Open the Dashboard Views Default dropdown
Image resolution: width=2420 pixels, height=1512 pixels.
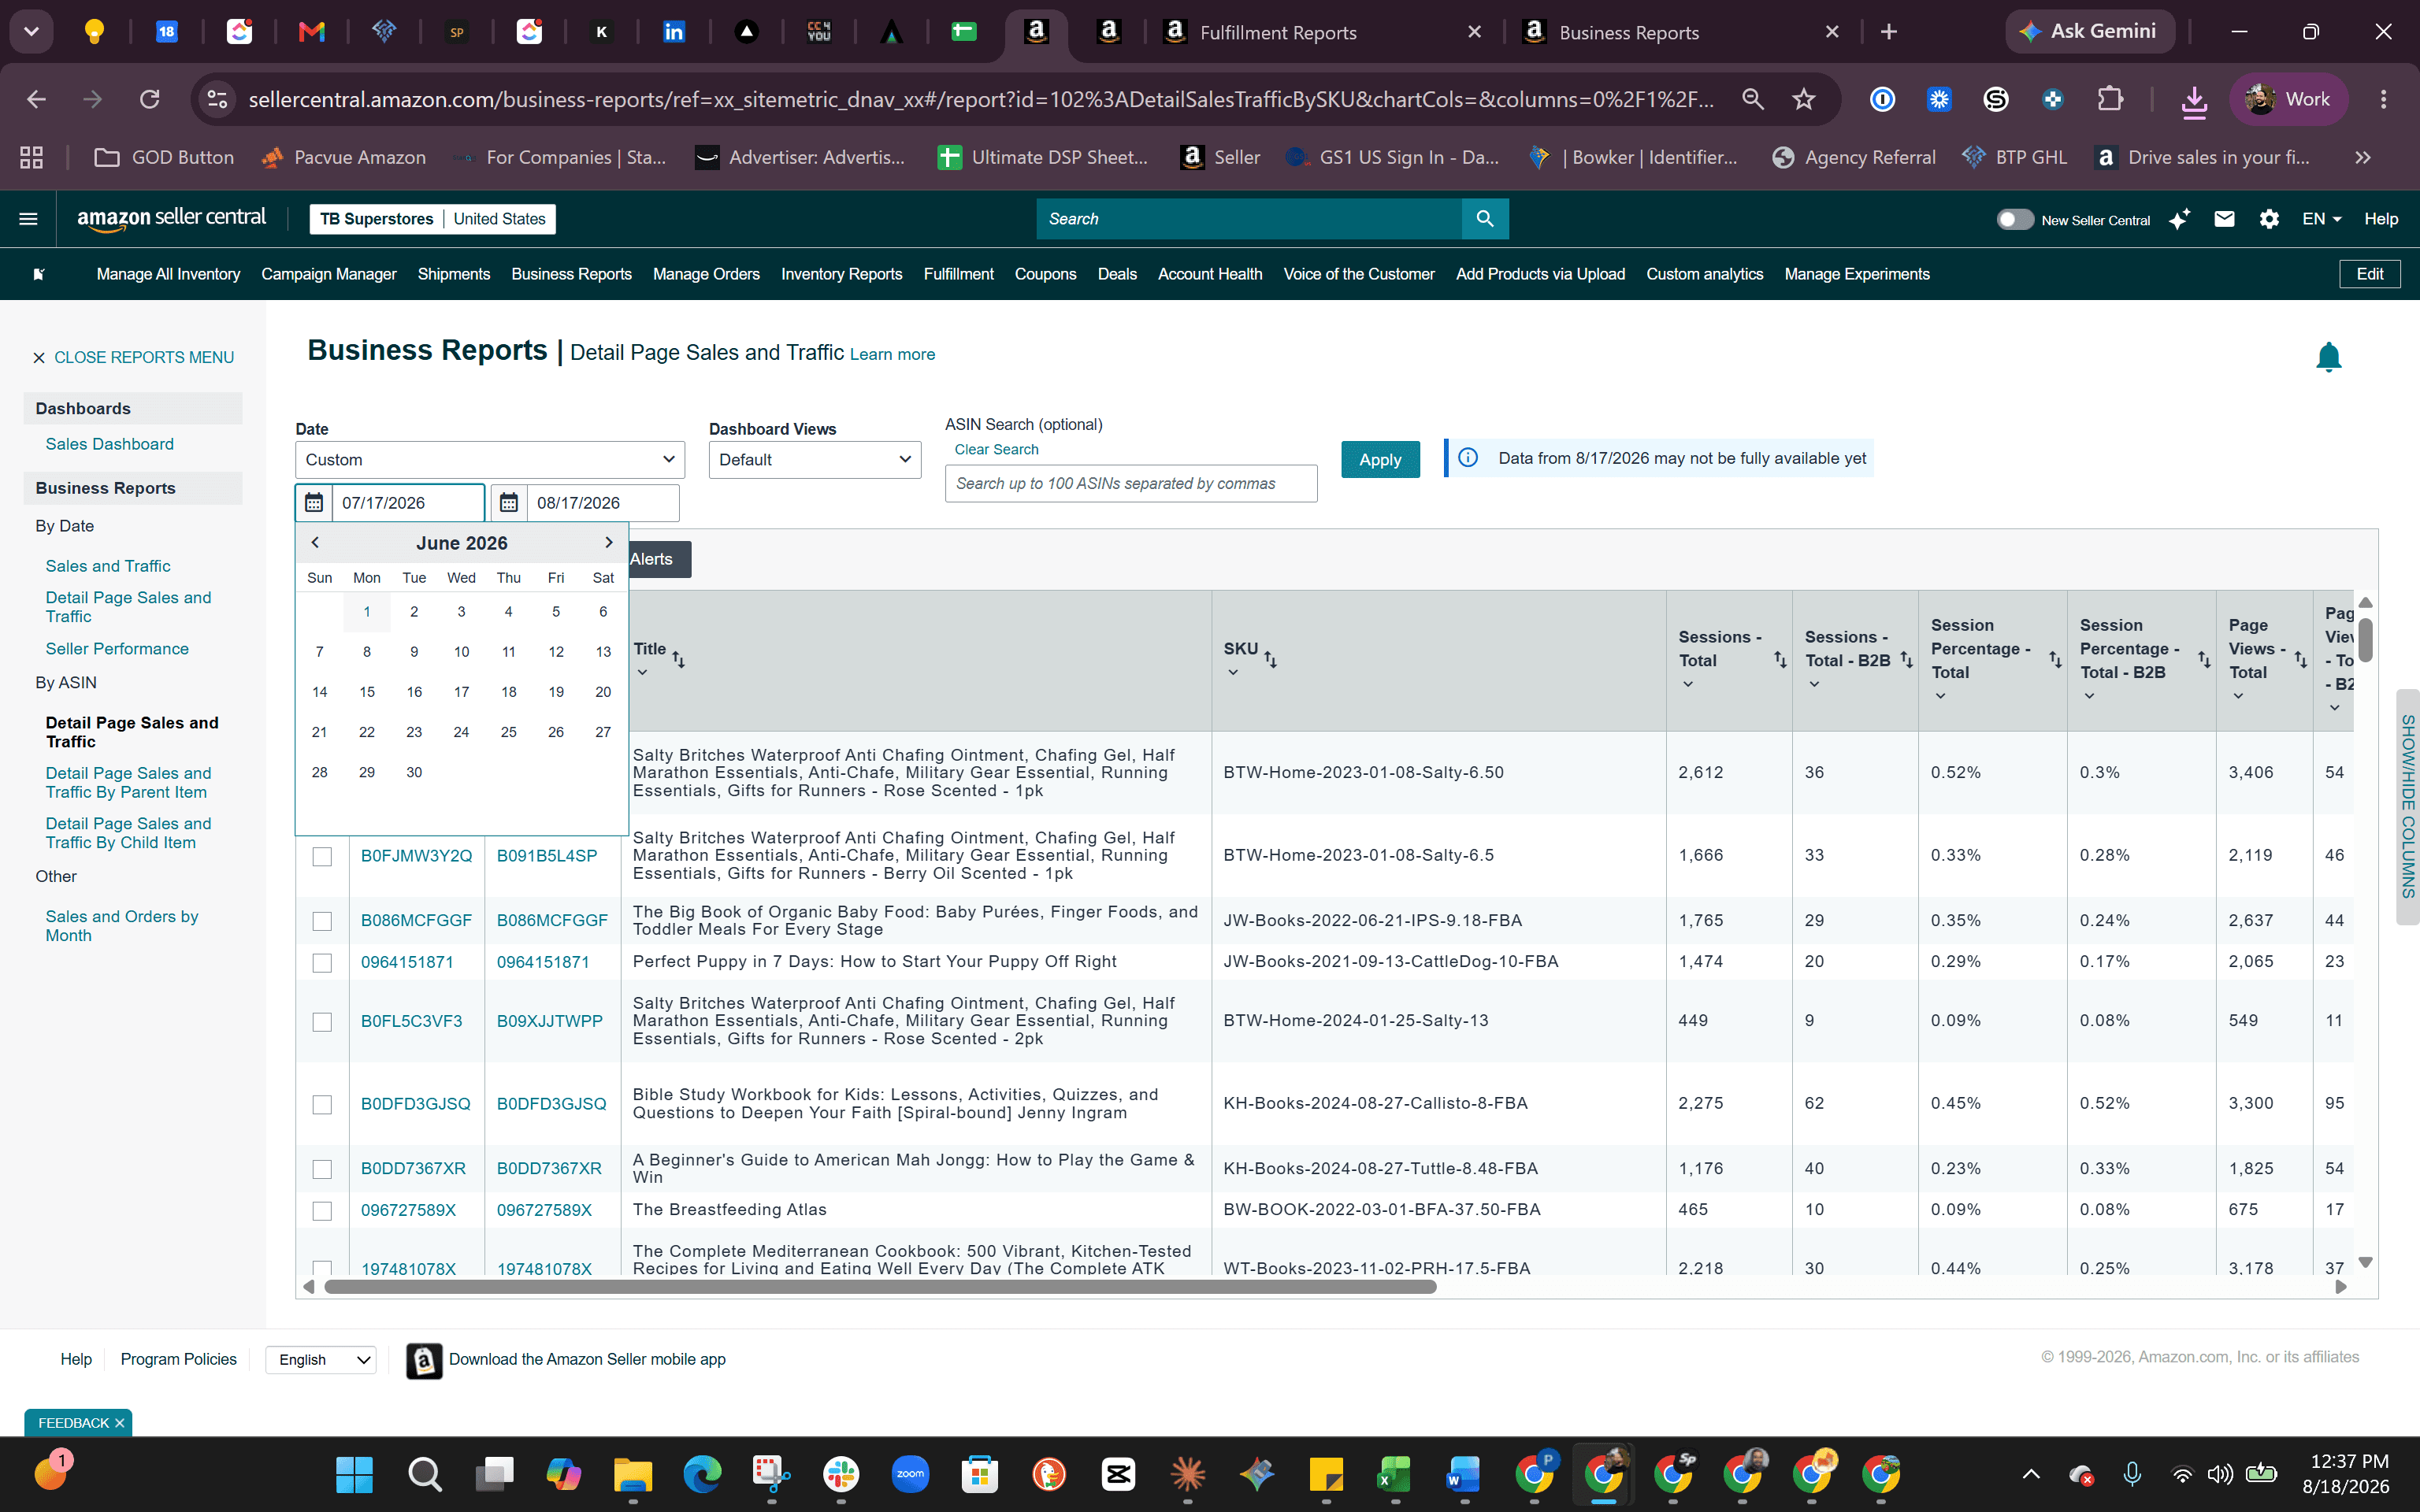pyautogui.click(x=815, y=460)
